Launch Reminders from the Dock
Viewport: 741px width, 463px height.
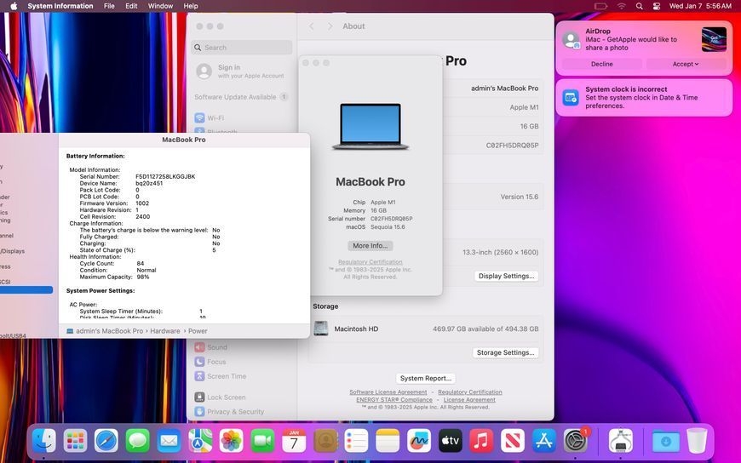point(356,441)
